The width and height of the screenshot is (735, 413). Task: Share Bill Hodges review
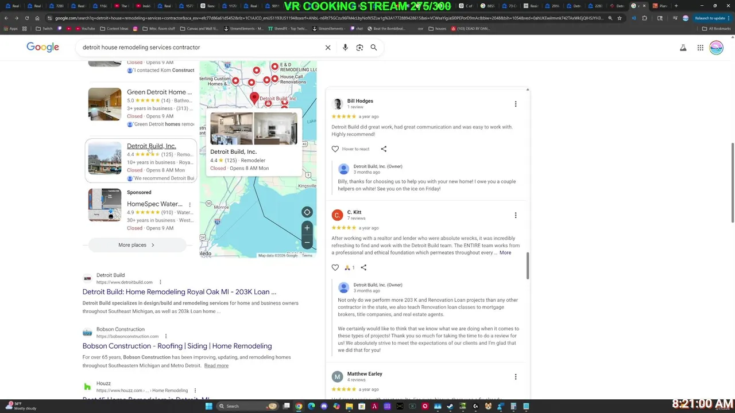[x=384, y=149]
